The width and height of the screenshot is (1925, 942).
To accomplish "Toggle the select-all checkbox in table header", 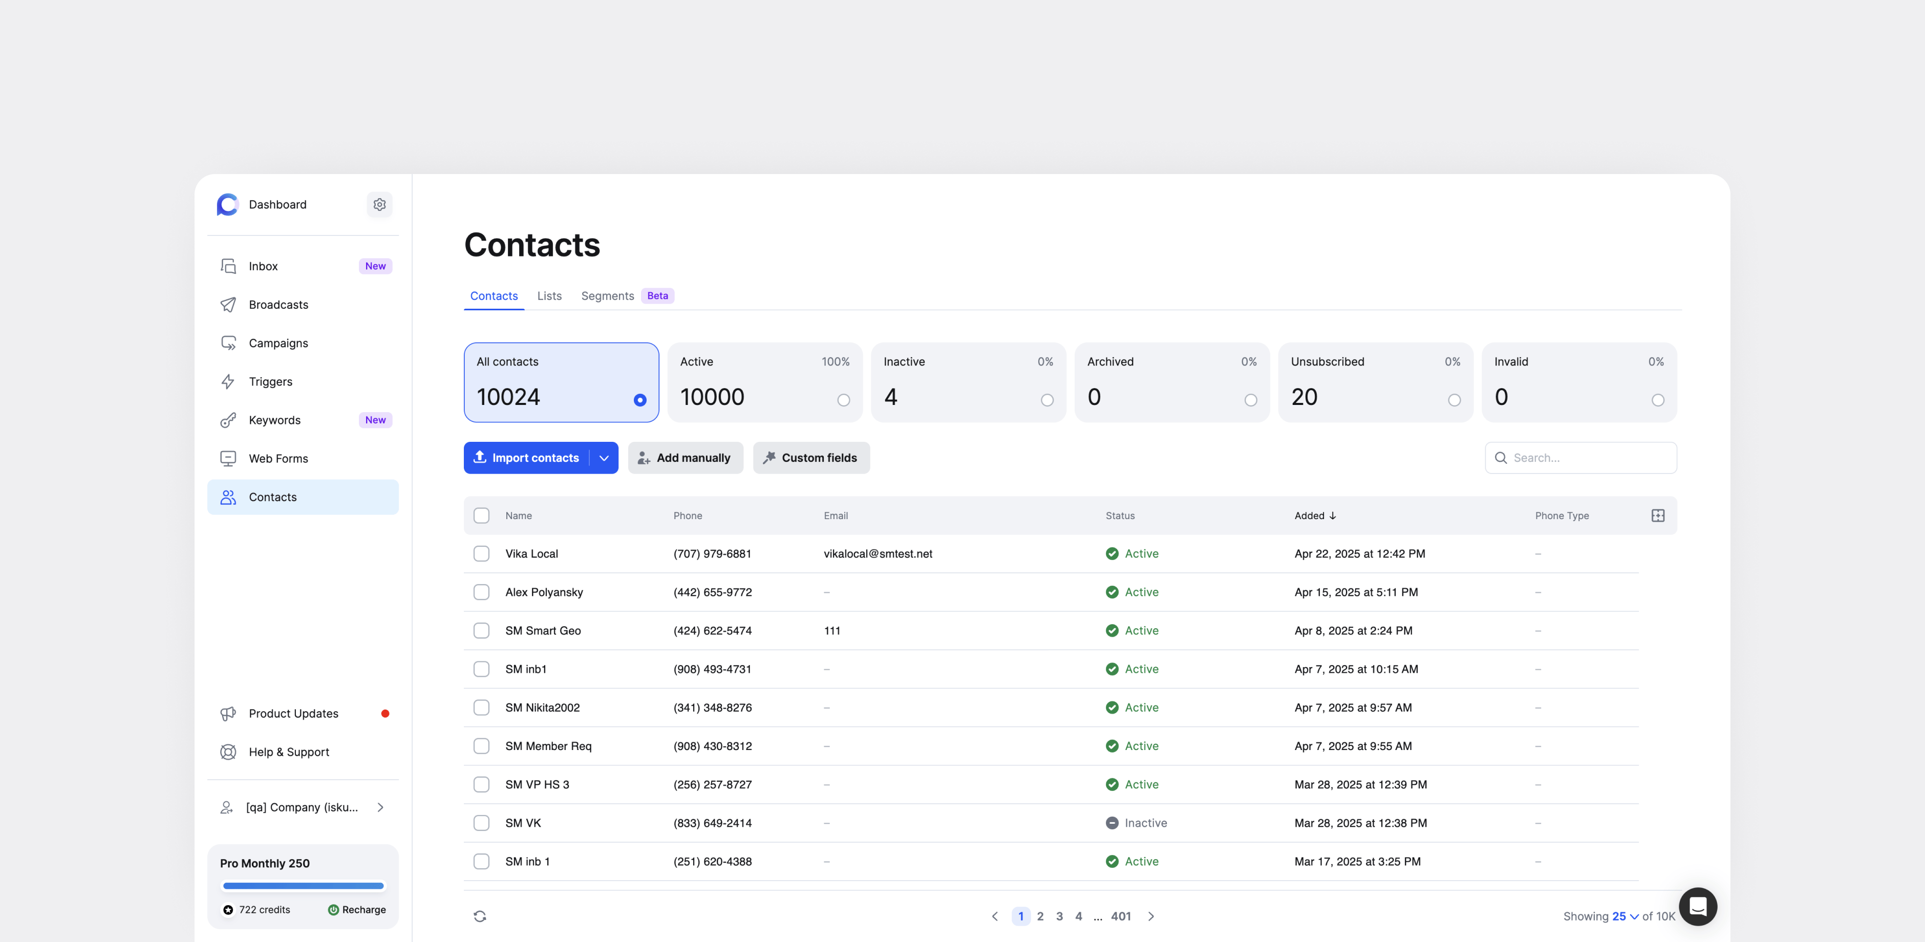I will (481, 516).
